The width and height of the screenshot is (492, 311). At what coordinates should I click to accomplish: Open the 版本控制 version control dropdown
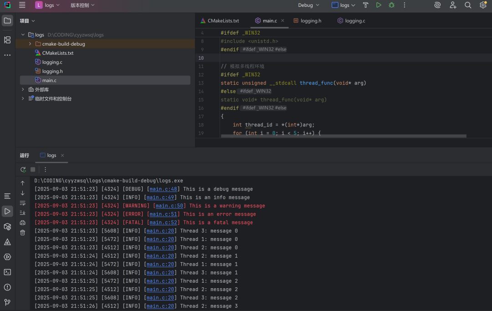click(82, 5)
